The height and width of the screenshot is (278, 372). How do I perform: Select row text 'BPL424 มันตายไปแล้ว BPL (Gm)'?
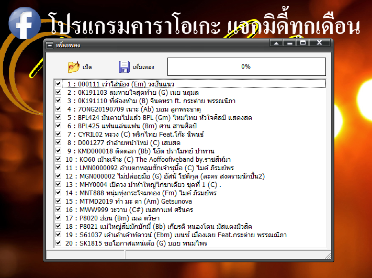(x=125, y=117)
